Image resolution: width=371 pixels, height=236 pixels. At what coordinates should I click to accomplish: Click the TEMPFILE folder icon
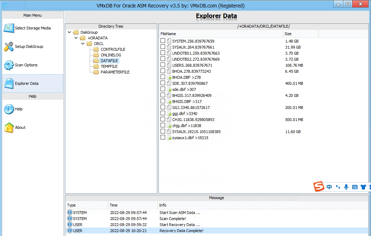pos(96,66)
